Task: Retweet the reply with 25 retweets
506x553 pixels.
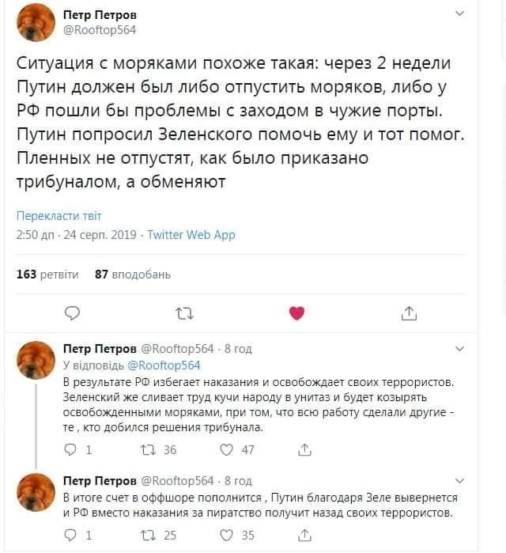Action: point(159,536)
